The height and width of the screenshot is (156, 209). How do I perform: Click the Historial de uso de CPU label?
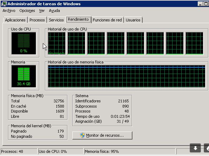click(x=67, y=29)
